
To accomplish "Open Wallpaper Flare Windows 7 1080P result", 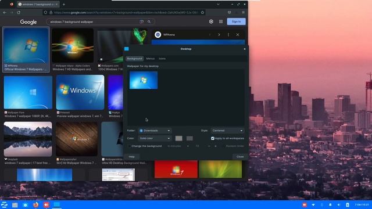I will (x=28, y=92).
